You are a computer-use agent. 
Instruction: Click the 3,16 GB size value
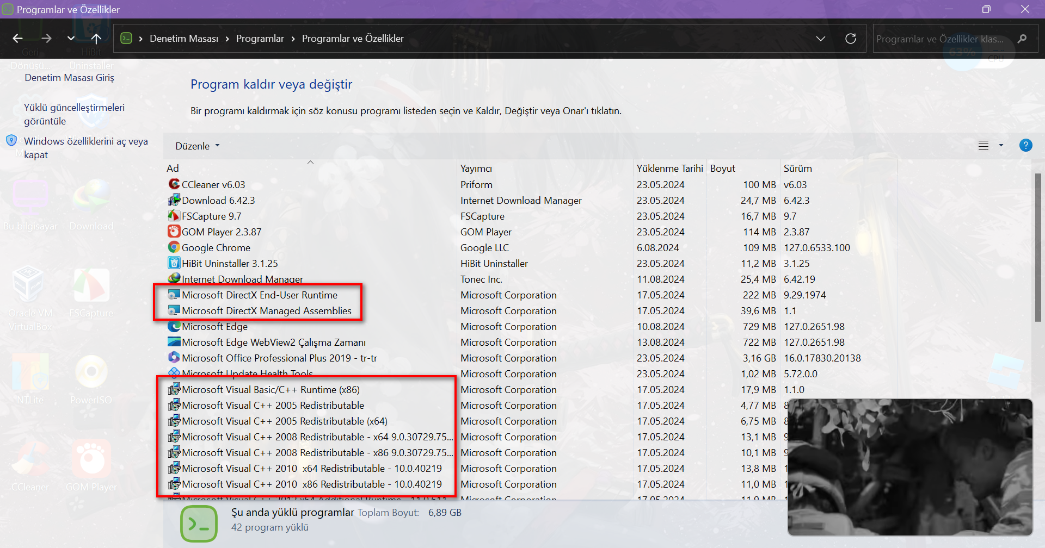point(759,358)
